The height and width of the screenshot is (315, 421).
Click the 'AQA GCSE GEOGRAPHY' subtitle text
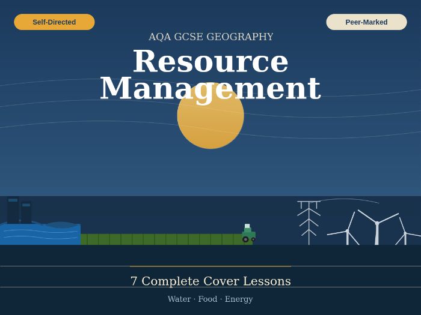click(x=210, y=37)
